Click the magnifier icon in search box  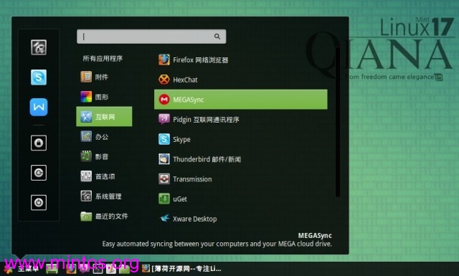(x=217, y=37)
